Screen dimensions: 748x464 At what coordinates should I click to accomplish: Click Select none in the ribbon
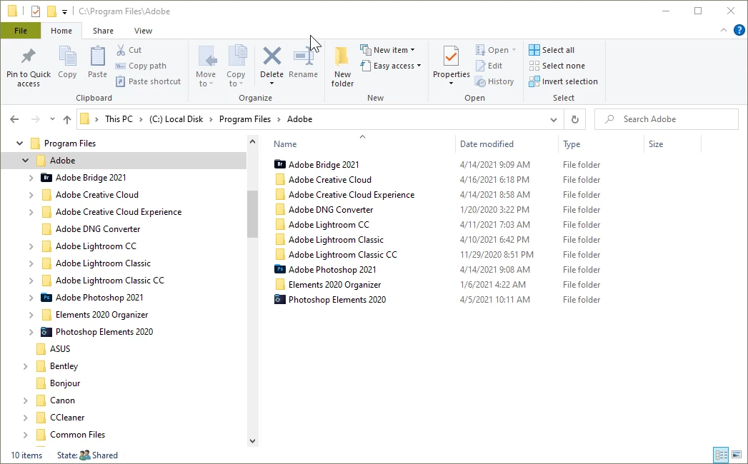pyautogui.click(x=557, y=66)
